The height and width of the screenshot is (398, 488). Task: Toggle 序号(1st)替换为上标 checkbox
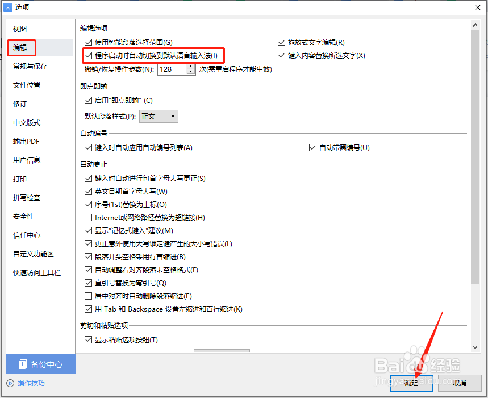pos(89,204)
